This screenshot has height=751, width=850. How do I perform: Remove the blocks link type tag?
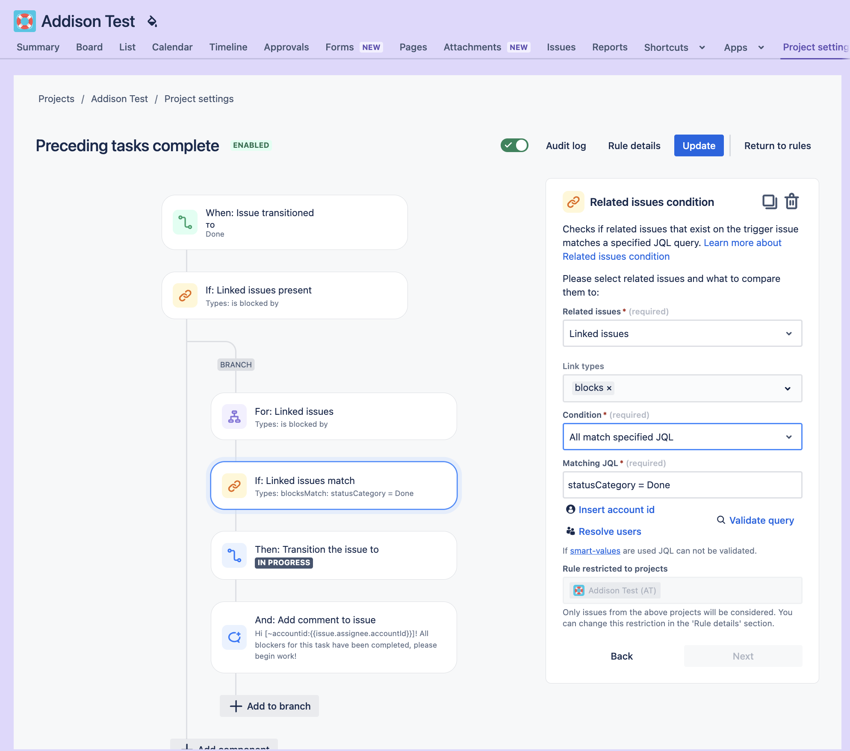[609, 388]
